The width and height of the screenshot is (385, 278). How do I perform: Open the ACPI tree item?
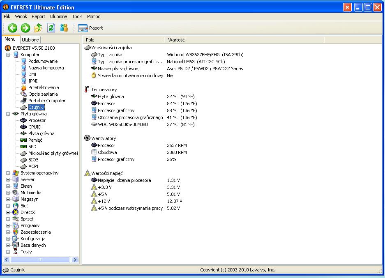click(x=33, y=166)
